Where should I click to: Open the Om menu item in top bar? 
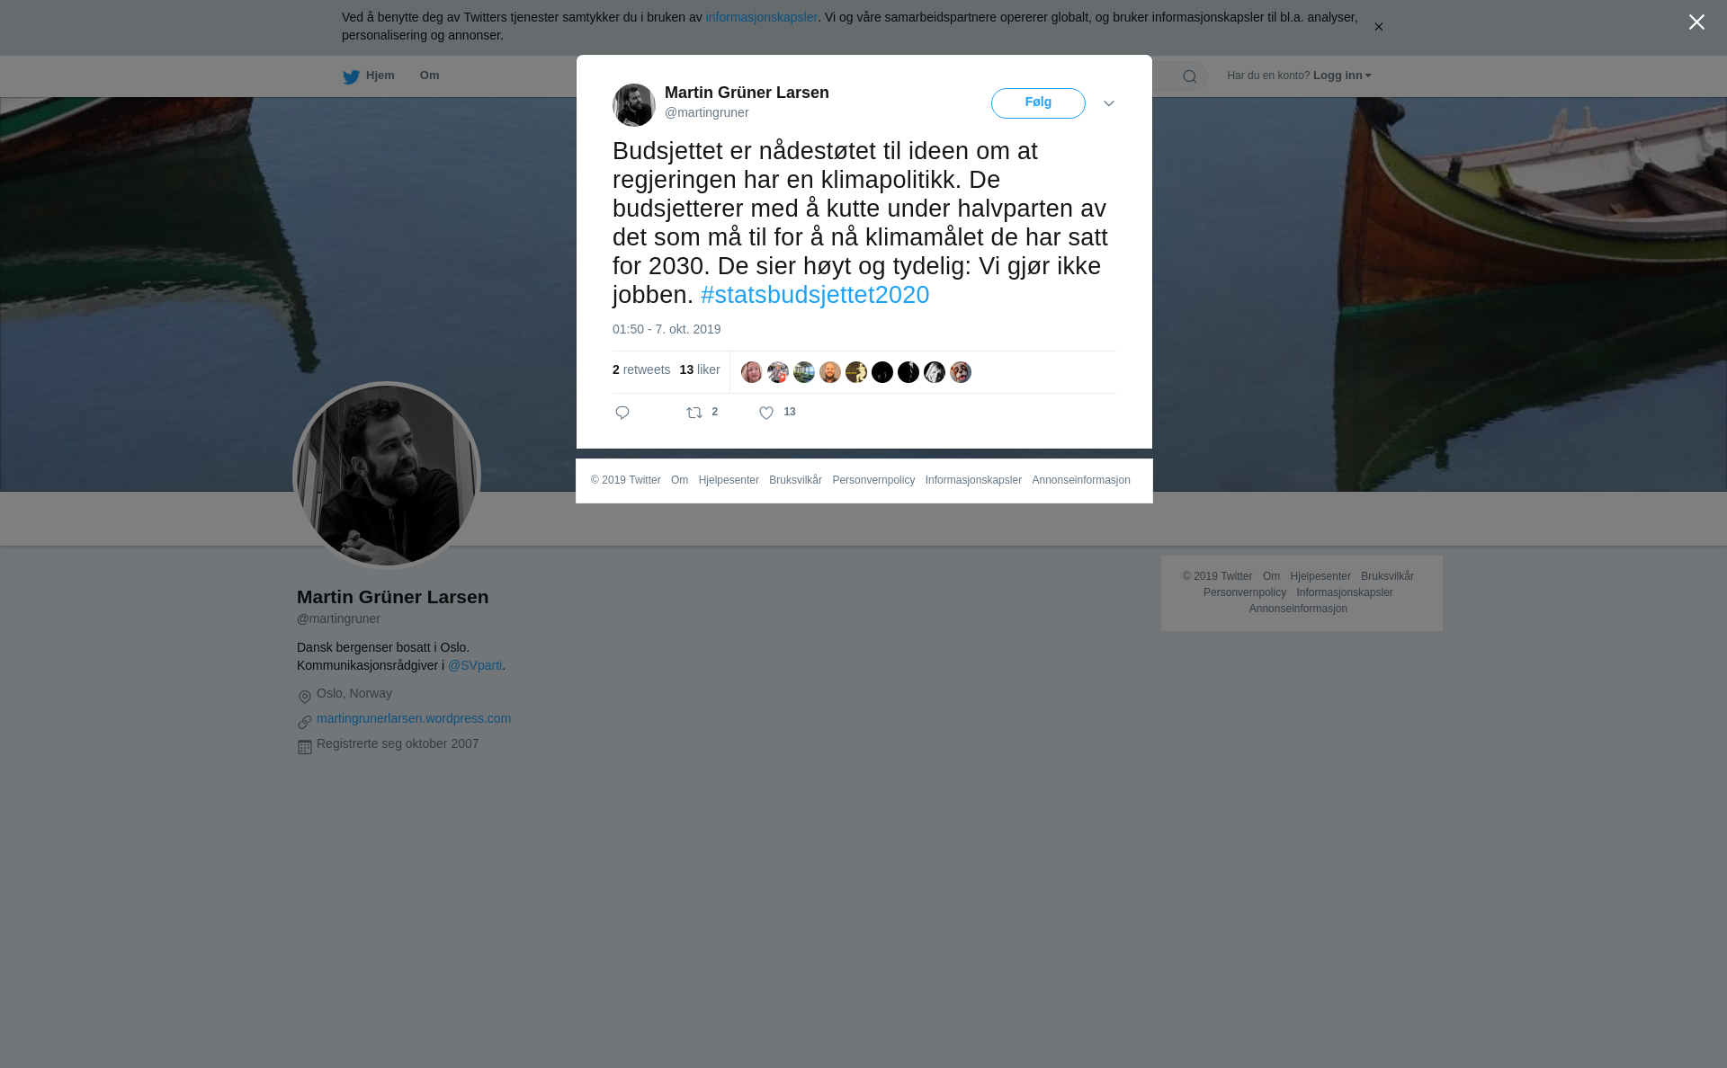(430, 76)
